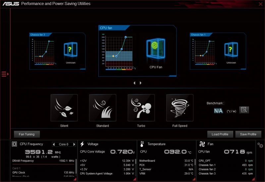265x182 pixels.
Task: Open Fan Tuning
Action: 27,134
